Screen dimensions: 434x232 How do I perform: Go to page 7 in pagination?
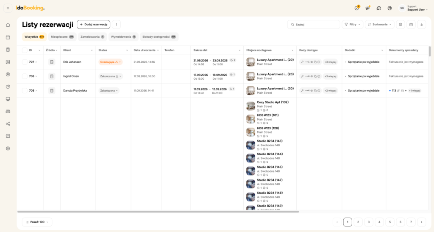[411, 222]
